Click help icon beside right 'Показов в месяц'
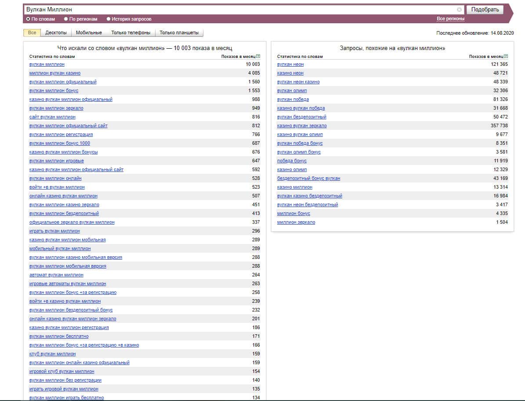The height and width of the screenshot is (401, 525). tap(506, 56)
